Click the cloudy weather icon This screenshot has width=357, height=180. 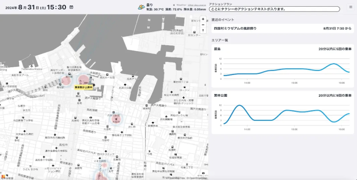click(x=141, y=7)
